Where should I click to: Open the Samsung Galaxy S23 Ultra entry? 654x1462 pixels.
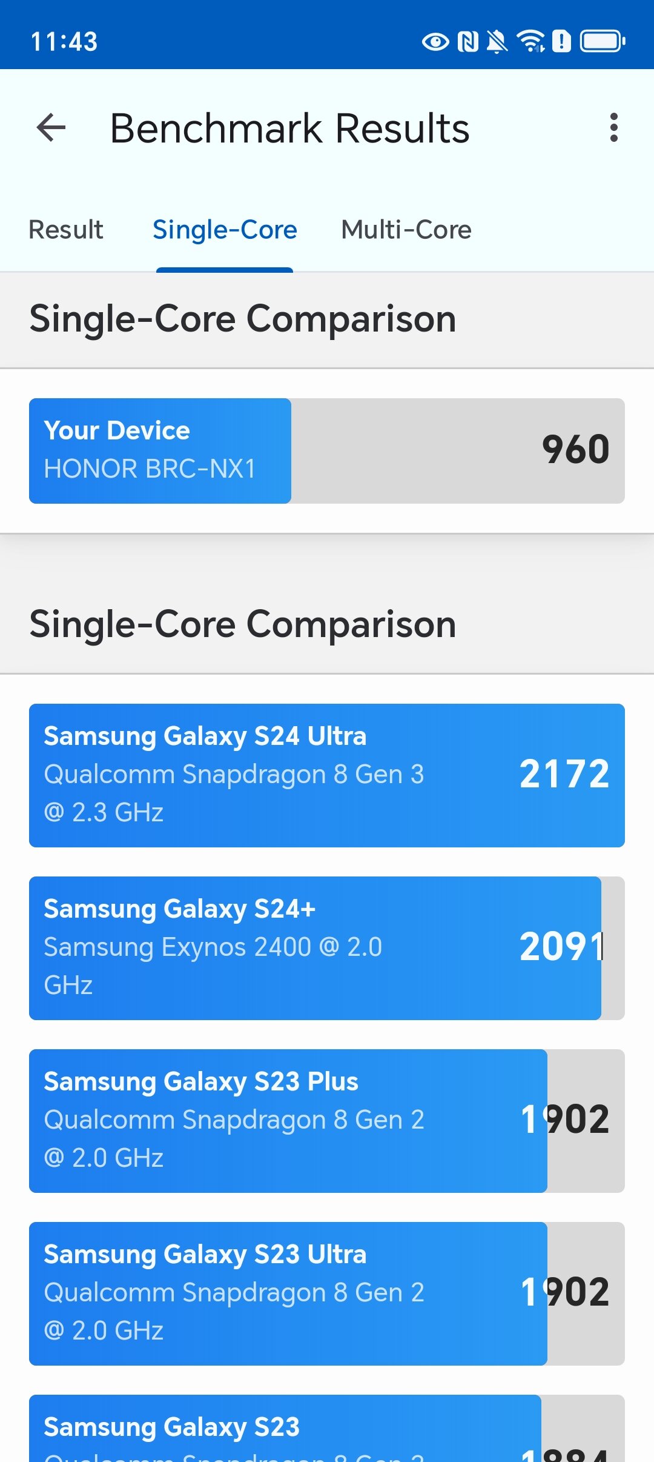pyautogui.click(x=327, y=1293)
